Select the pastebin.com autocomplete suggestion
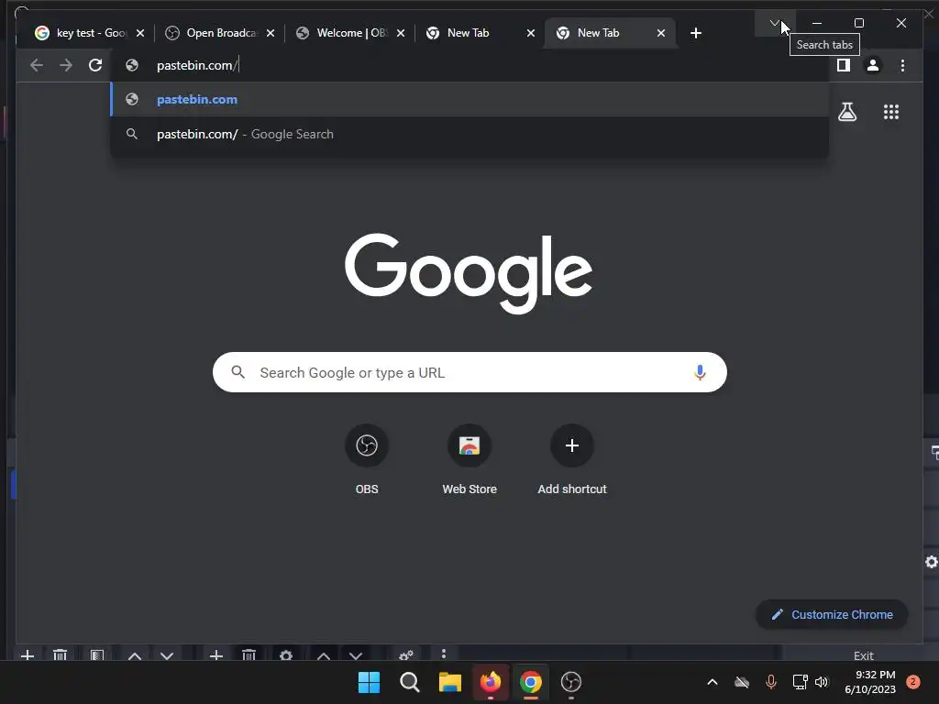The width and height of the screenshot is (939, 704). click(x=469, y=99)
